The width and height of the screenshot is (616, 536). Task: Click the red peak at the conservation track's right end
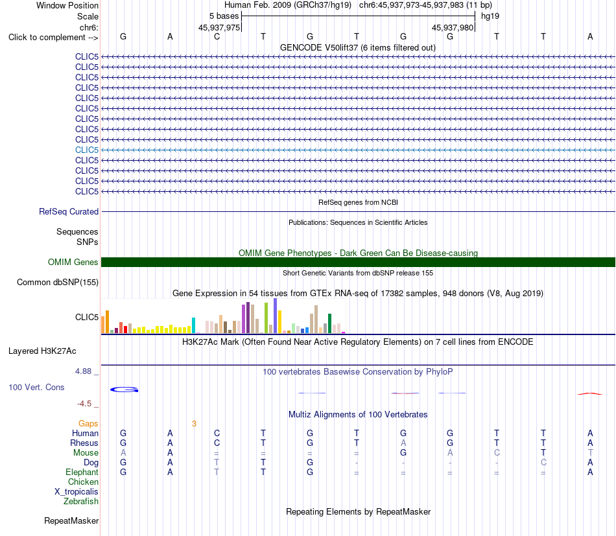[589, 393]
